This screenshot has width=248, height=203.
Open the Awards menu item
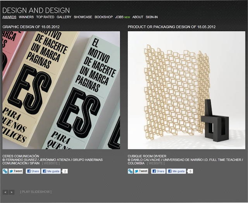point(9,17)
